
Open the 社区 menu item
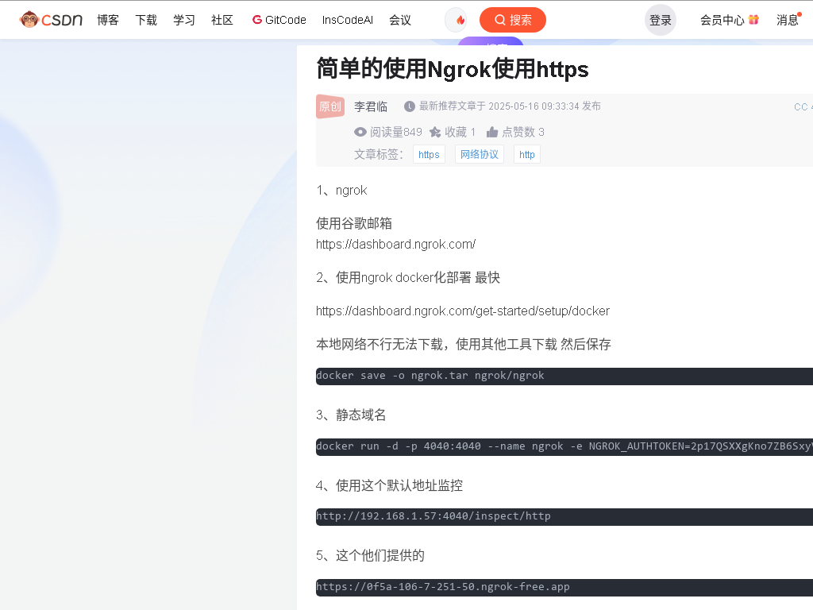tap(222, 20)
